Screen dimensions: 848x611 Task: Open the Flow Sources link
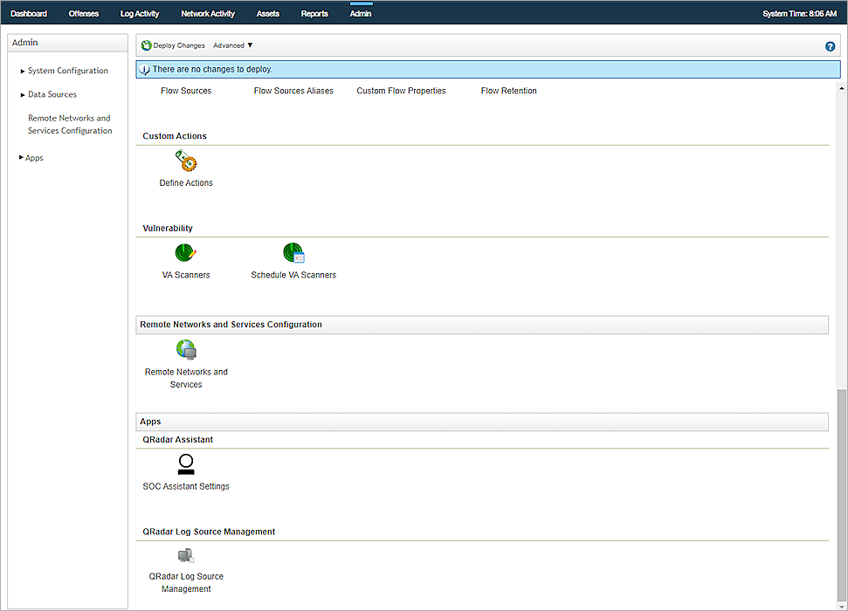click(186, 91)
